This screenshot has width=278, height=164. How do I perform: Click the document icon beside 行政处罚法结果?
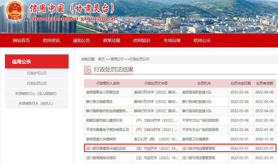tap(88, 70)
